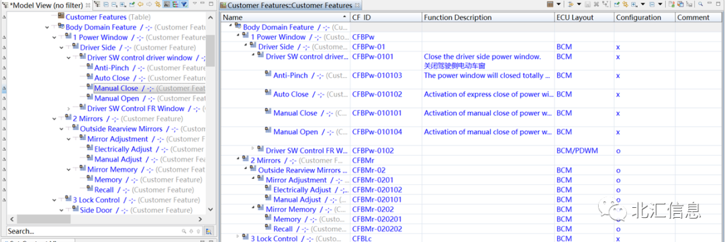Collapse all nodes in Model View toolbar
725x242 pixels.
(106, 4)
